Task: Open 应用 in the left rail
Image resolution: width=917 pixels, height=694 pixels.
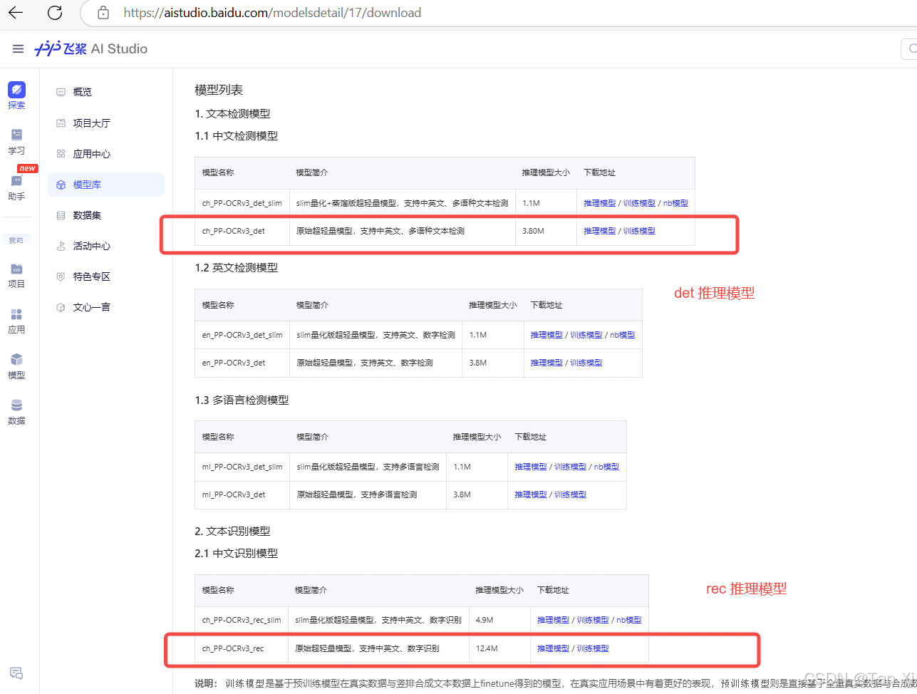Action: [x=16, y=321]
